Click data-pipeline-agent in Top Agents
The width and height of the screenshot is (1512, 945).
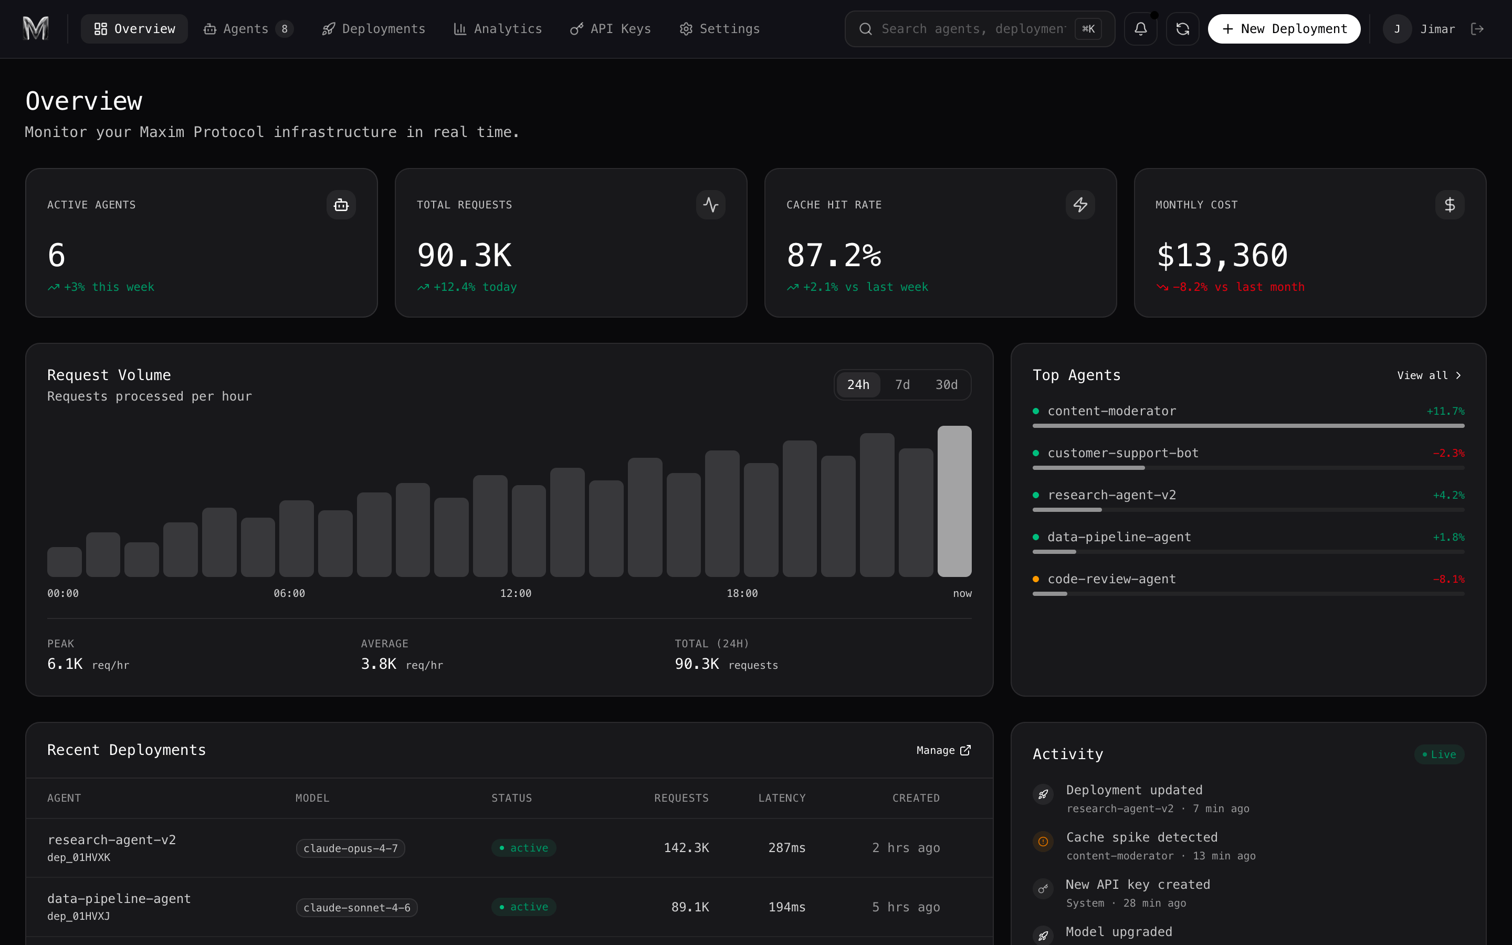(x=1119, y=537)
